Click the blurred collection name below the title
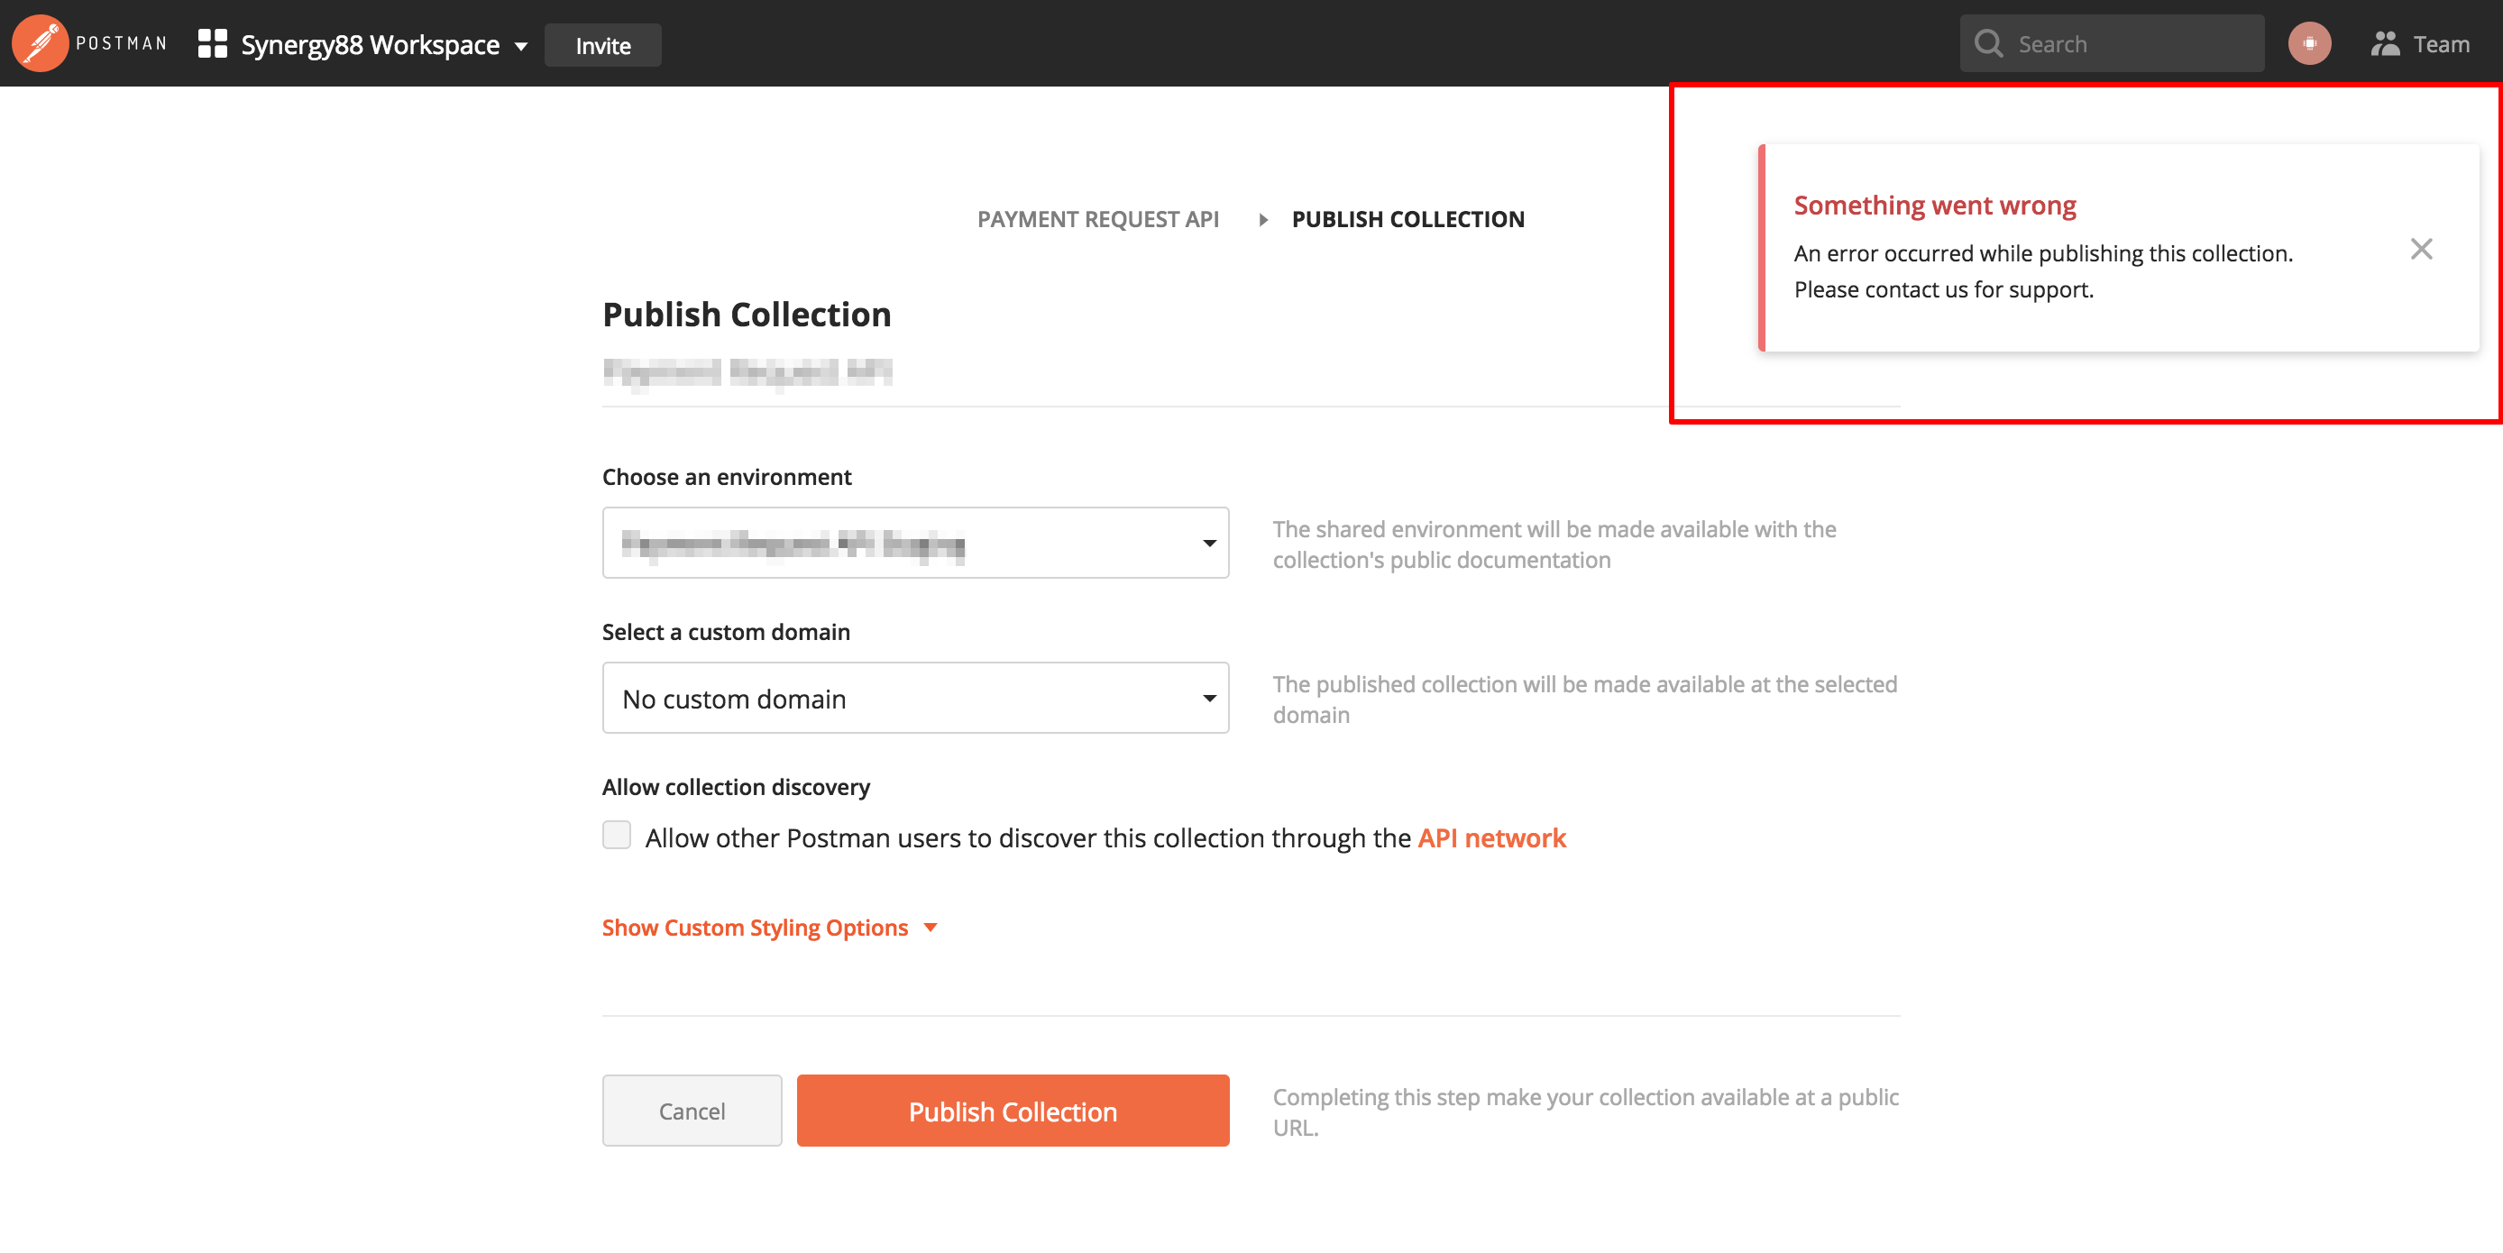 tap(748, 372)
